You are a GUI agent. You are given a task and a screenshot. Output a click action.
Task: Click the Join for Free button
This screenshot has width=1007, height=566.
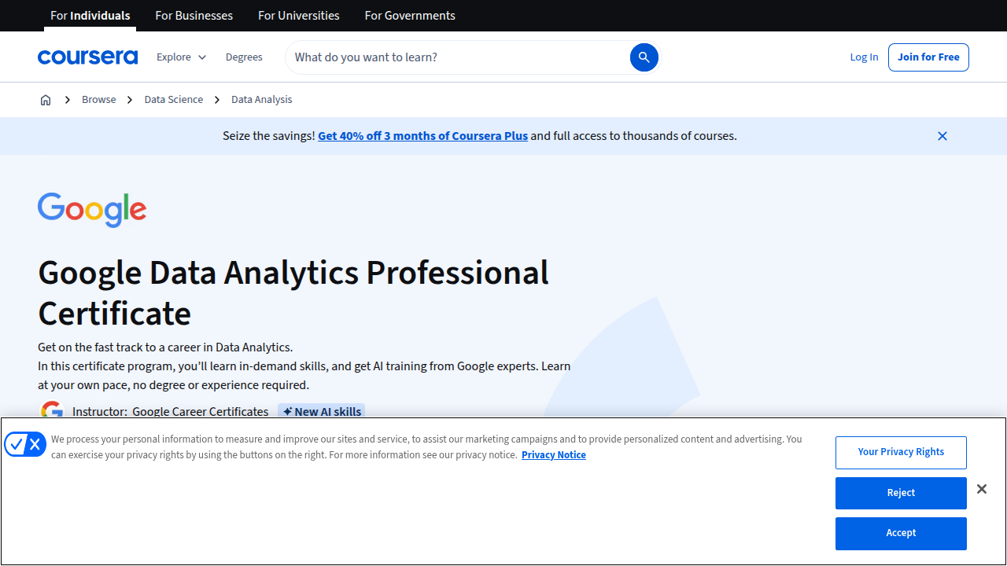(x=928, y=57)
